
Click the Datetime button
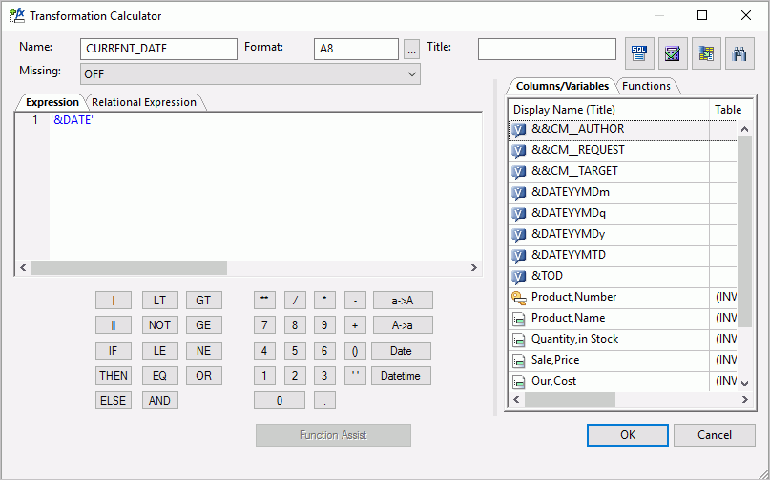click(x=401, y=376)
